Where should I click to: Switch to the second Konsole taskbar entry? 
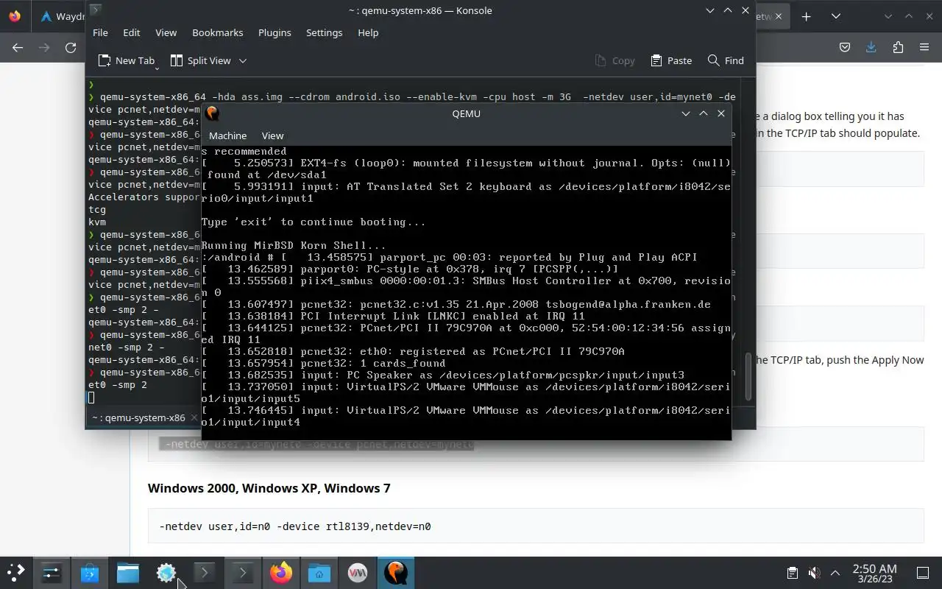[x=243, y=572]
